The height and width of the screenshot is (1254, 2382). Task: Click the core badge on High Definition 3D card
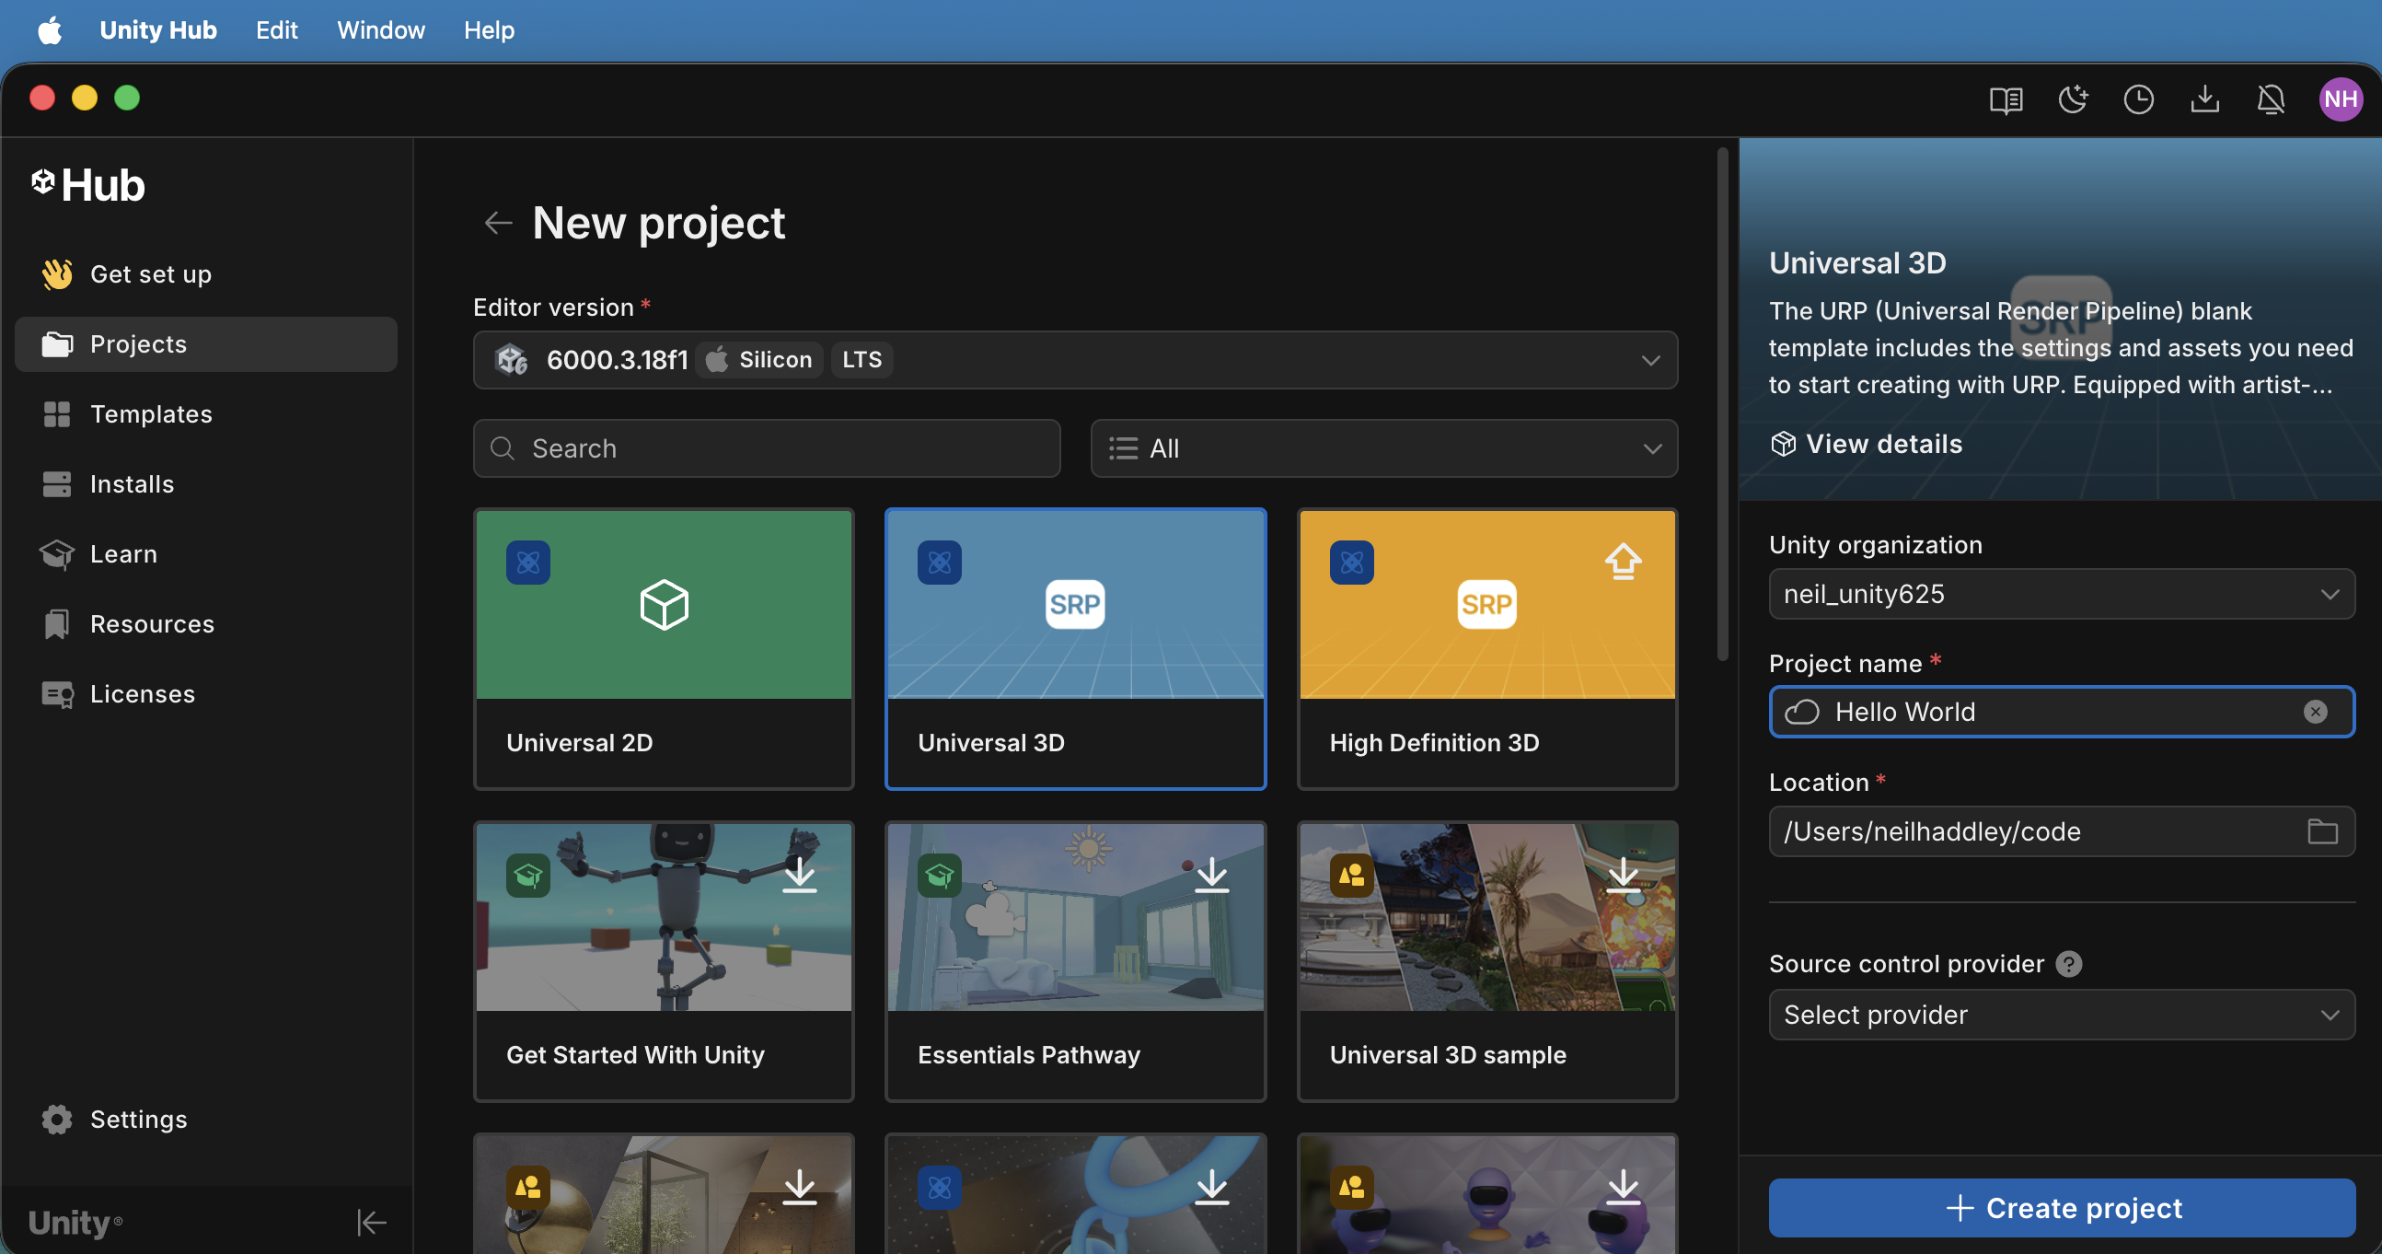coord(1351,562)
